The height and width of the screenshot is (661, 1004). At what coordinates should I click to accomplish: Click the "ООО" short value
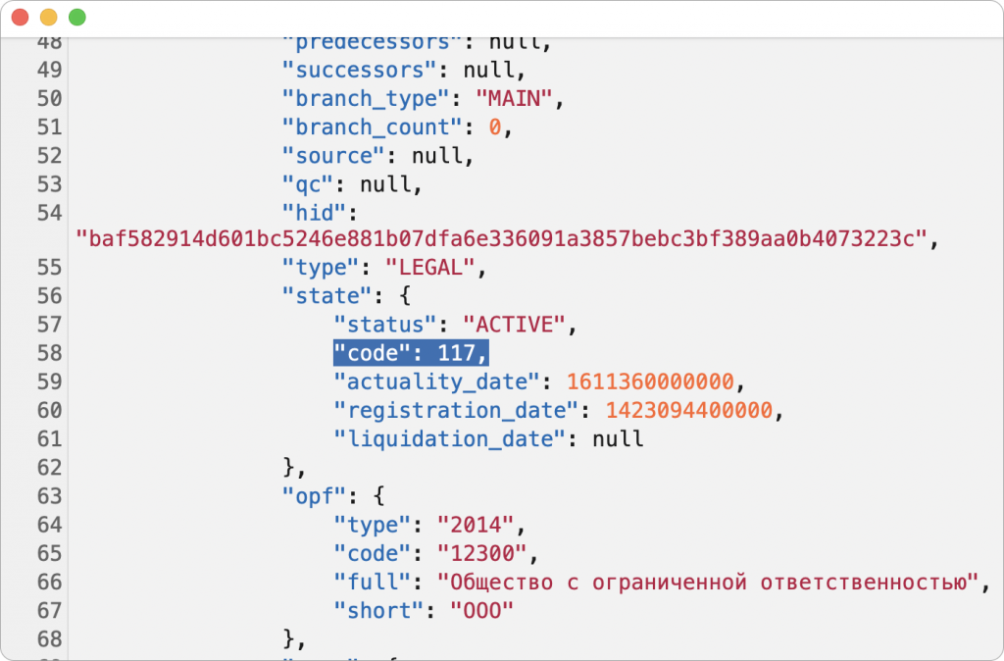[481, 610]
